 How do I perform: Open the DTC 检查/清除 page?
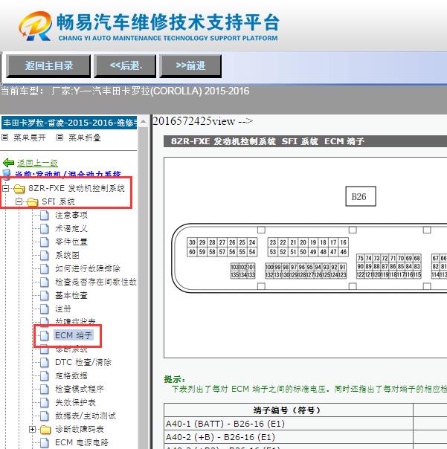pyautogui.click(x=83, y=362)
